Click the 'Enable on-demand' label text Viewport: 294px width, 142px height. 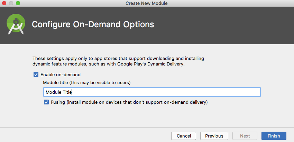click(x=61, y=74)
